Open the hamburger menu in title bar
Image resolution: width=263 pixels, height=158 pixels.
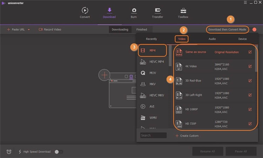tap(245, 2)
